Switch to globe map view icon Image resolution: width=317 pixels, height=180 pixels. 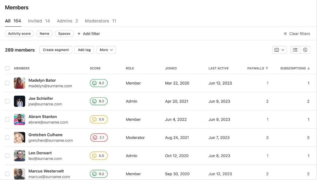click(x=305, y=50)
